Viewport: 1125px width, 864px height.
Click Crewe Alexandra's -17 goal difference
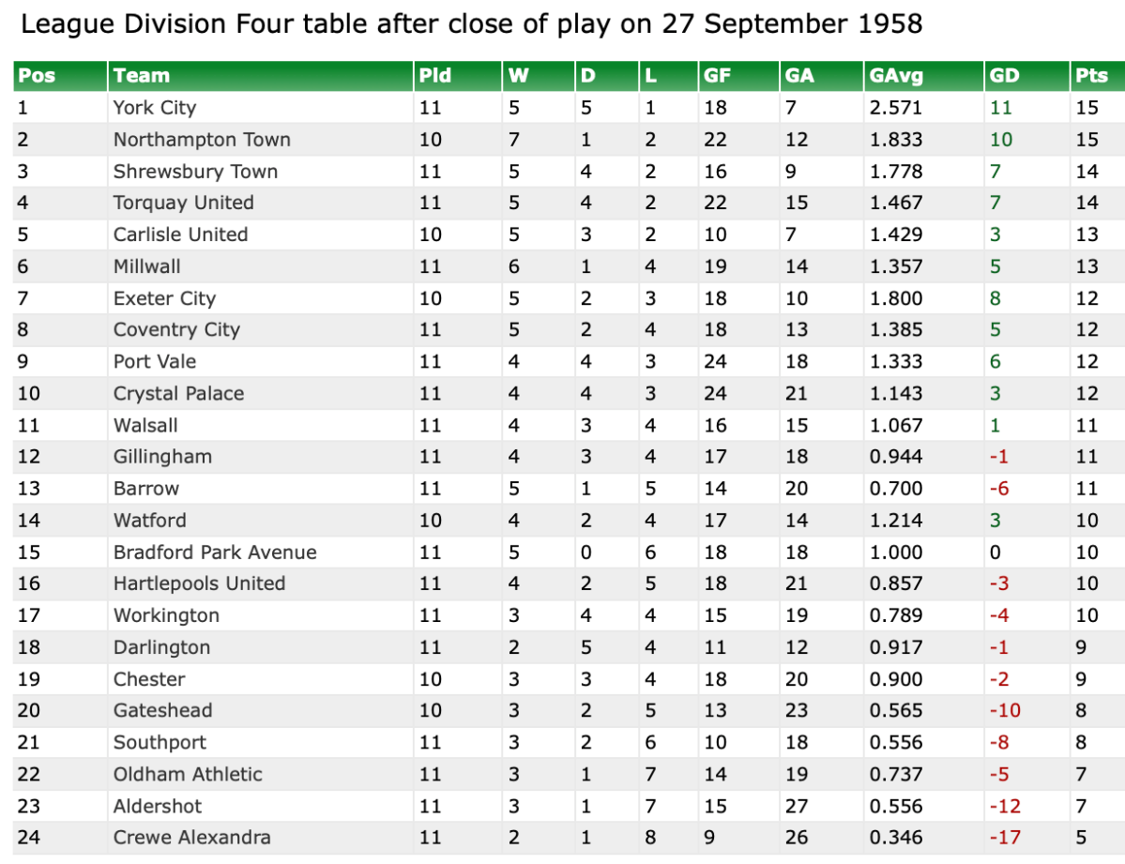point(1006,838)
